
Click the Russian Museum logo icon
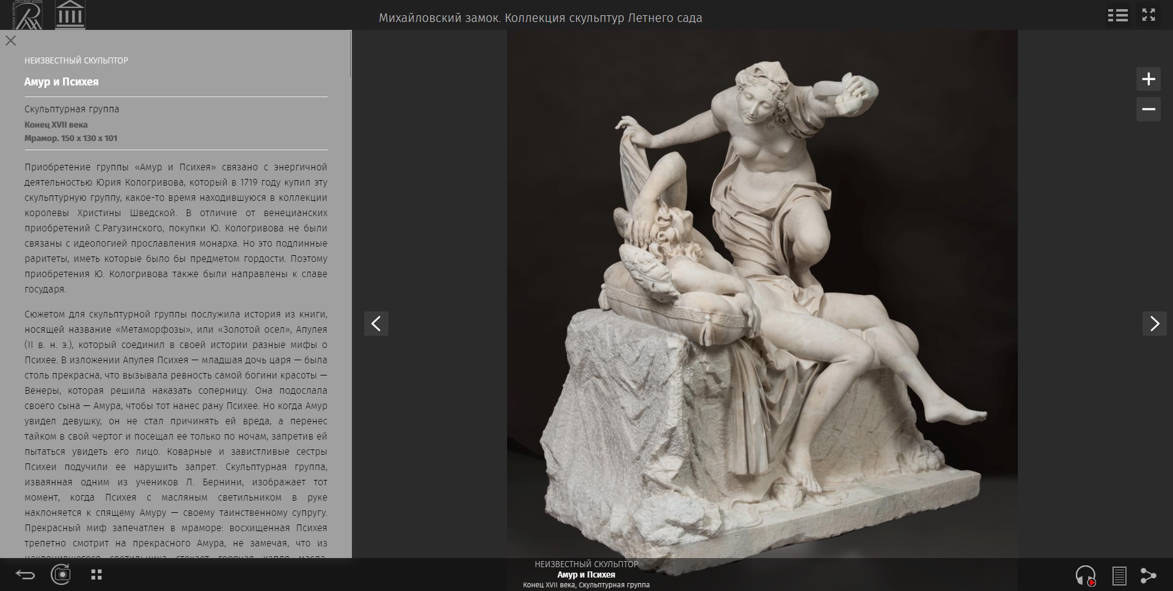pyautogui.click(x=27, y=15)
